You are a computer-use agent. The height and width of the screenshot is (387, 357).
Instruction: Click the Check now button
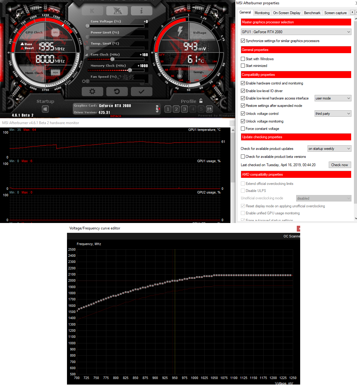pos(339,165)
